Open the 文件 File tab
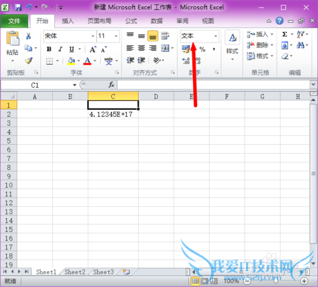 [x=14, y=21]
